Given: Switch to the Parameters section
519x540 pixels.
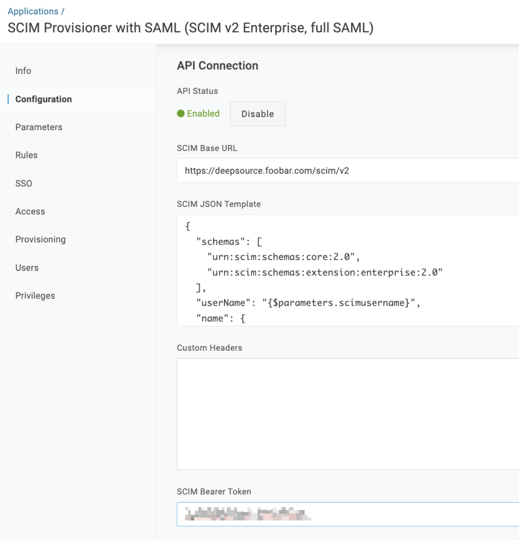Looking at the screenshot, I should [38, 127].
